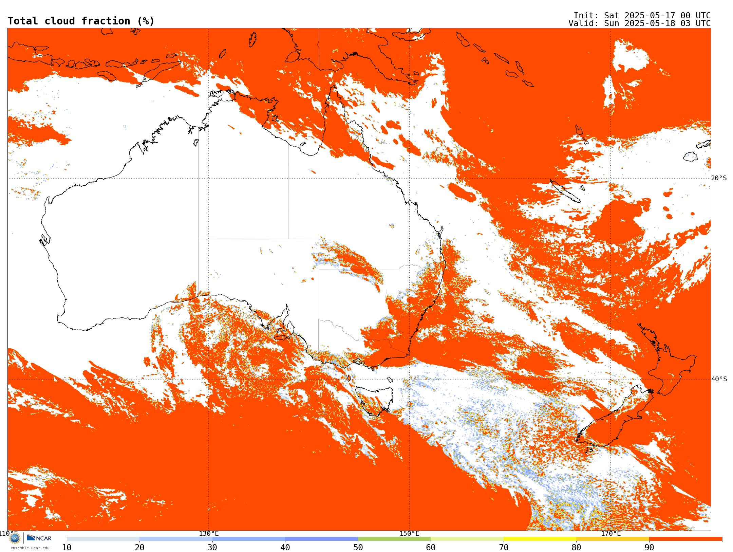Screen dimensions: 733x552
Task: Click the New Caledonia island outline
Action: click(565, 191)
